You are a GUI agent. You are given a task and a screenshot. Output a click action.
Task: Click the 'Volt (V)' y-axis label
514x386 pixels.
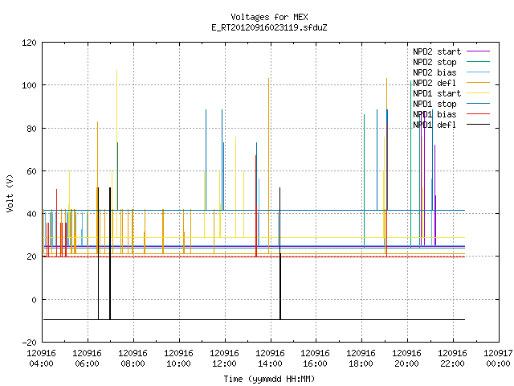tap(10, 193)
